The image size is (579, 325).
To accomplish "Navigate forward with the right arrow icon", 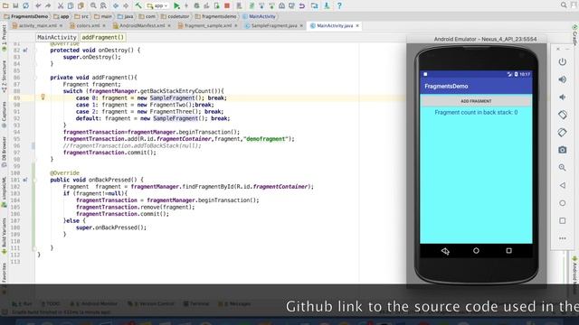I will click(x=126, y=5).
